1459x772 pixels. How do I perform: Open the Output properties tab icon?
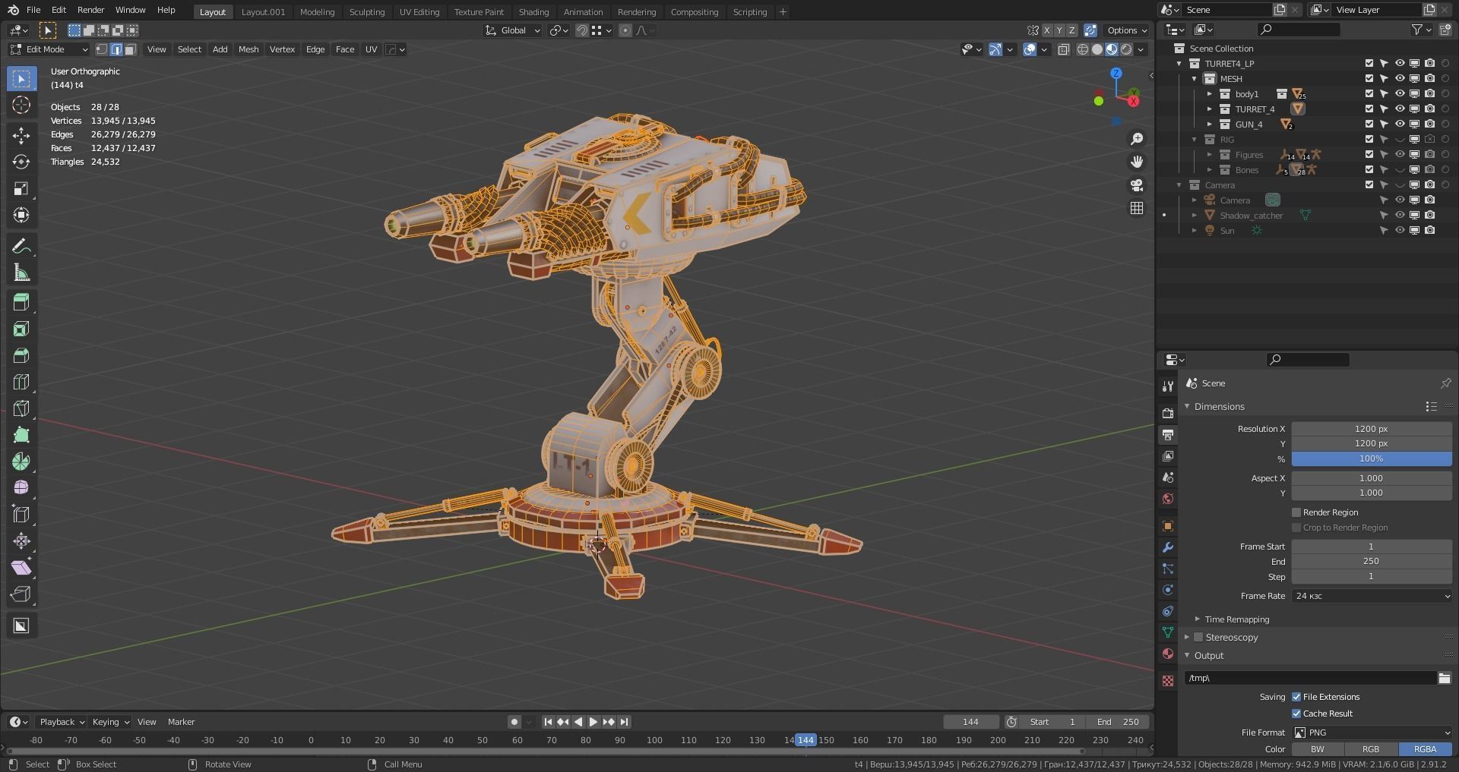tap(1168, 435)
